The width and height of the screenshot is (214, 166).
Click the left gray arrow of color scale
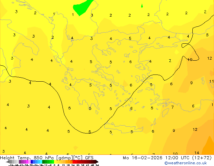8,162
